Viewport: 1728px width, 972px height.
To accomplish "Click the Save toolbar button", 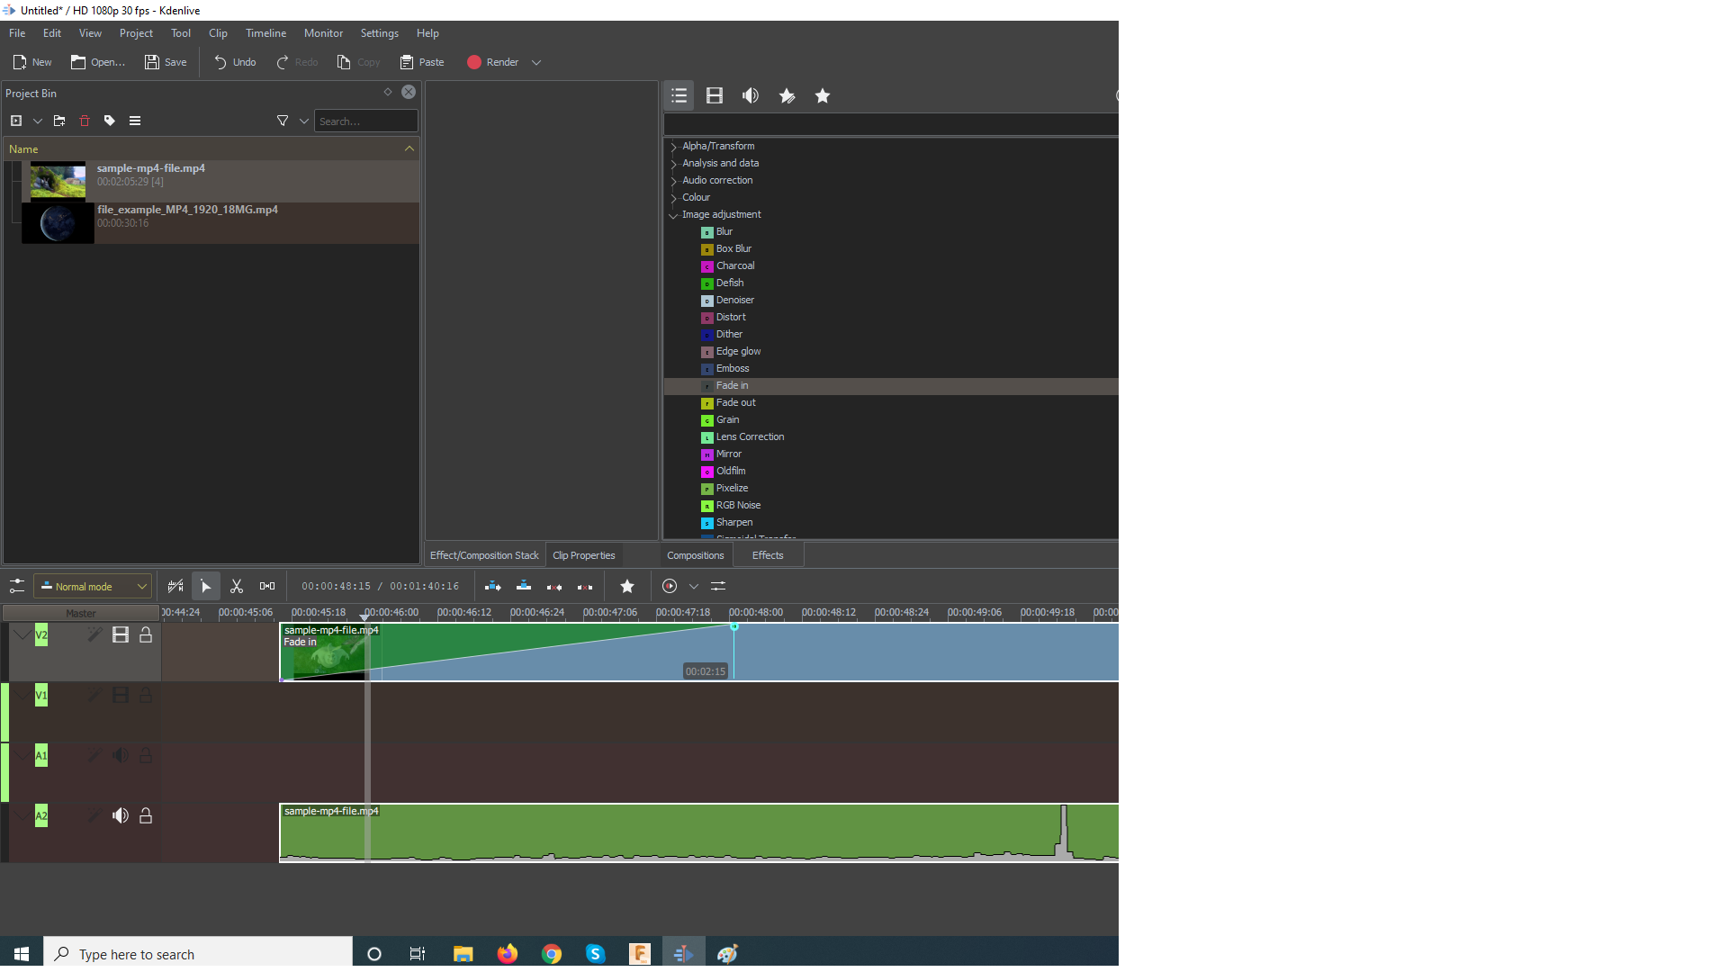I will pos(166,62).
